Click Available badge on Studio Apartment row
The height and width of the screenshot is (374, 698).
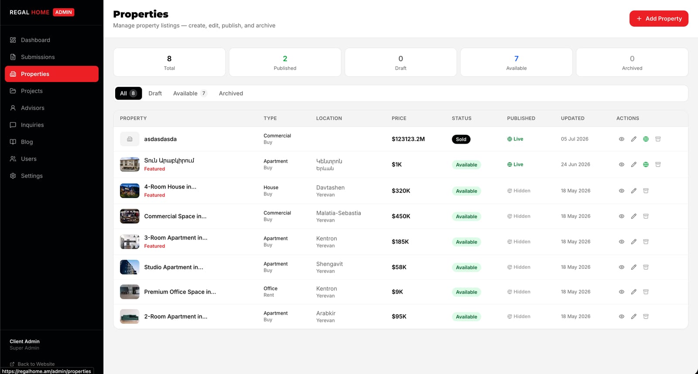pos(466,268)
